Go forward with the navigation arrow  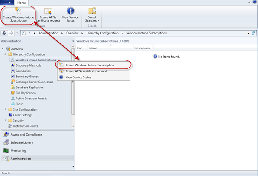(11, 33)
